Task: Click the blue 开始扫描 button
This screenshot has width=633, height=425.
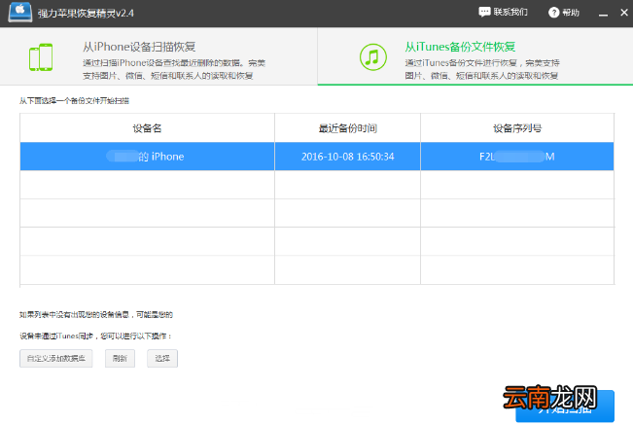Action: (x=565, y=407)
